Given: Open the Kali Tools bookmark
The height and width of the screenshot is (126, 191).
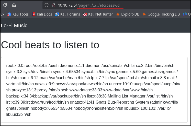Looking at the screenshot, I should click(x=18, y=14).
